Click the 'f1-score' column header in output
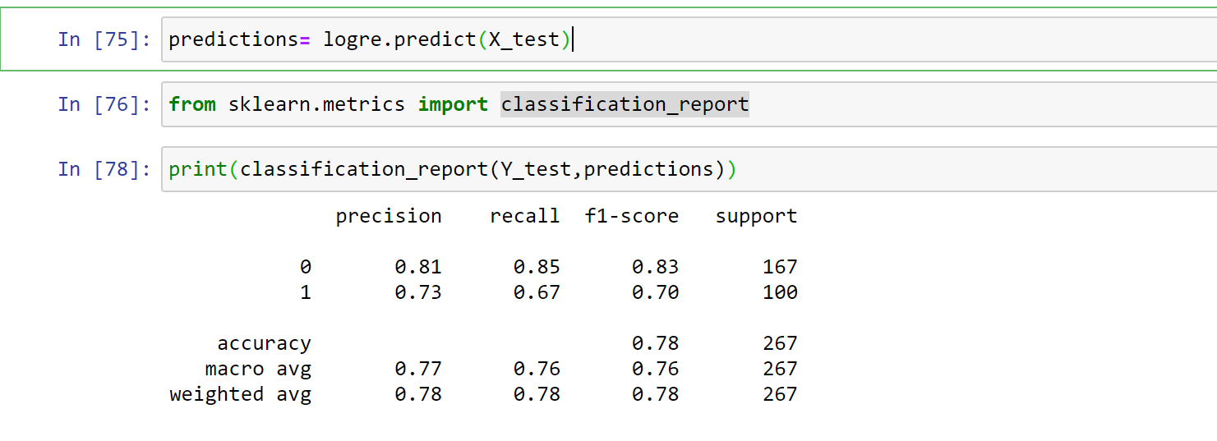 [632, 216]
